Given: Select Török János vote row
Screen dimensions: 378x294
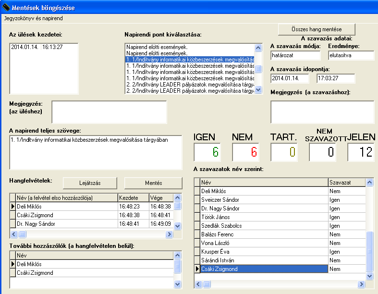Looking at the screenshot, I should pos(280,217).
